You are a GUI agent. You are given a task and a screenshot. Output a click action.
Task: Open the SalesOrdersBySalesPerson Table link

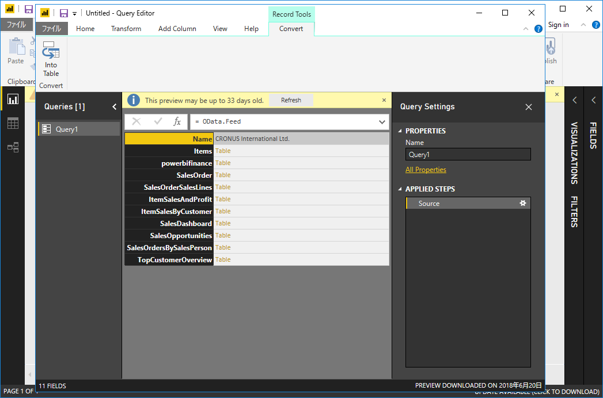(x=223, y=247)
